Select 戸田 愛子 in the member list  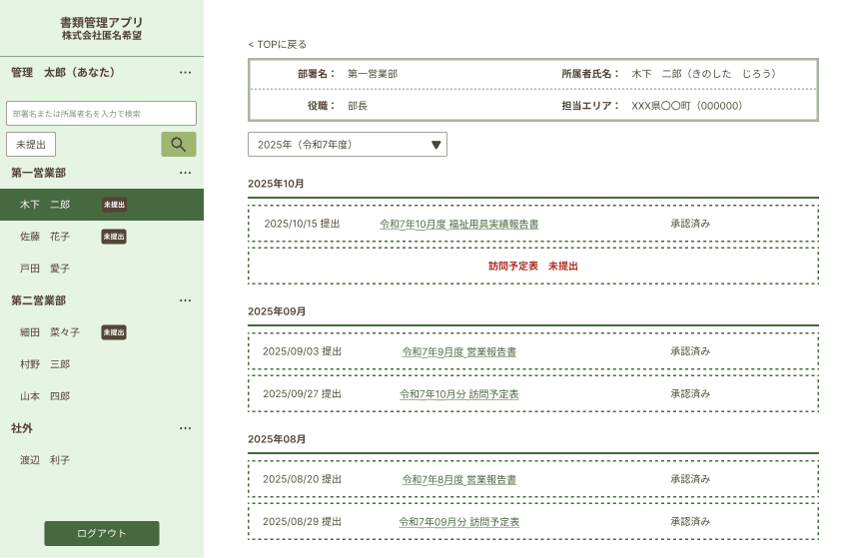(x=46, y=269)
